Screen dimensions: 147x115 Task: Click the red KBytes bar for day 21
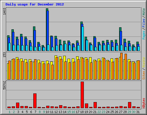pyautogui.click(x=95, y=105)
